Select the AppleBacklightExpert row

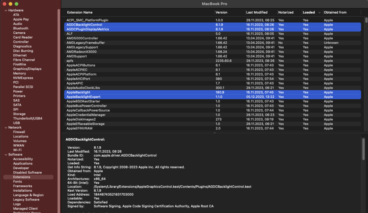point(212,97)
